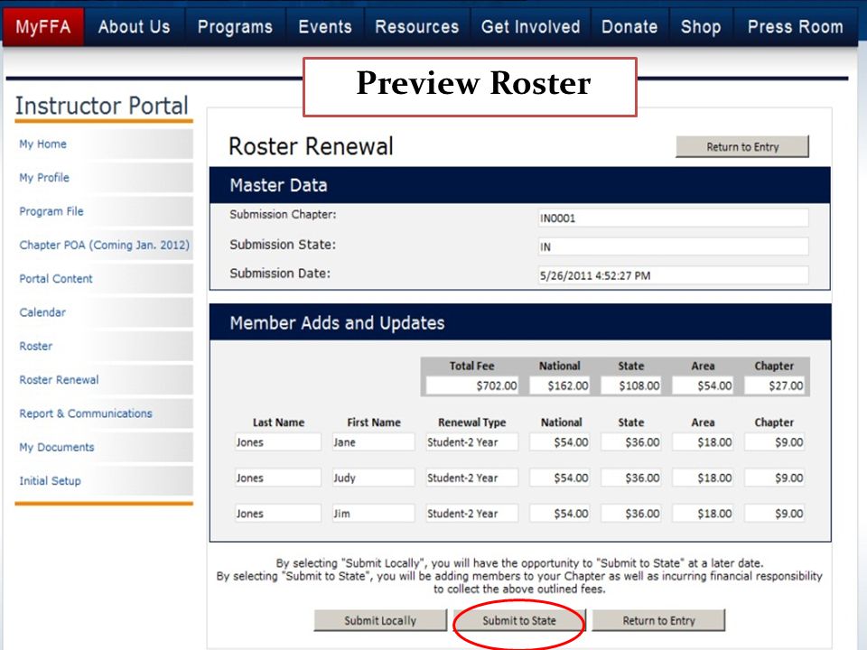Click Renewal Type field in Jane's row
The width and height of the screenshot is (867, 650).
(472, 442)
